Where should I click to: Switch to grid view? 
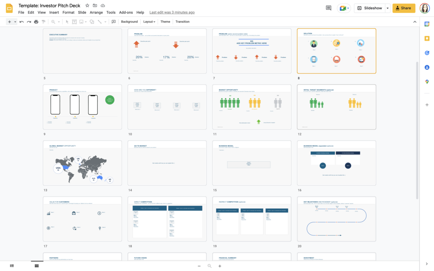coord(37,266)
